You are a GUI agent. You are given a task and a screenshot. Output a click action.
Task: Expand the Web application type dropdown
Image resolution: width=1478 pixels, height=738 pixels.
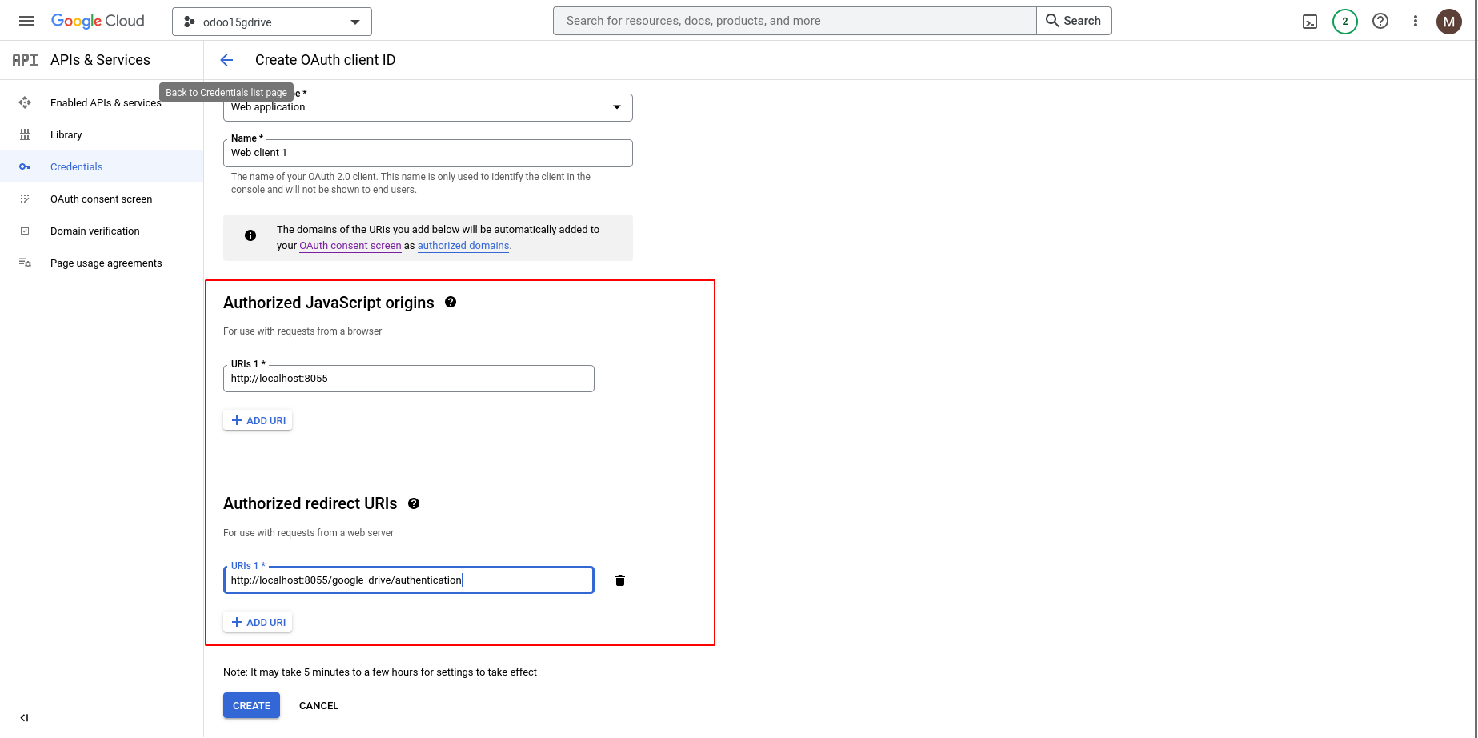(427, 107)
